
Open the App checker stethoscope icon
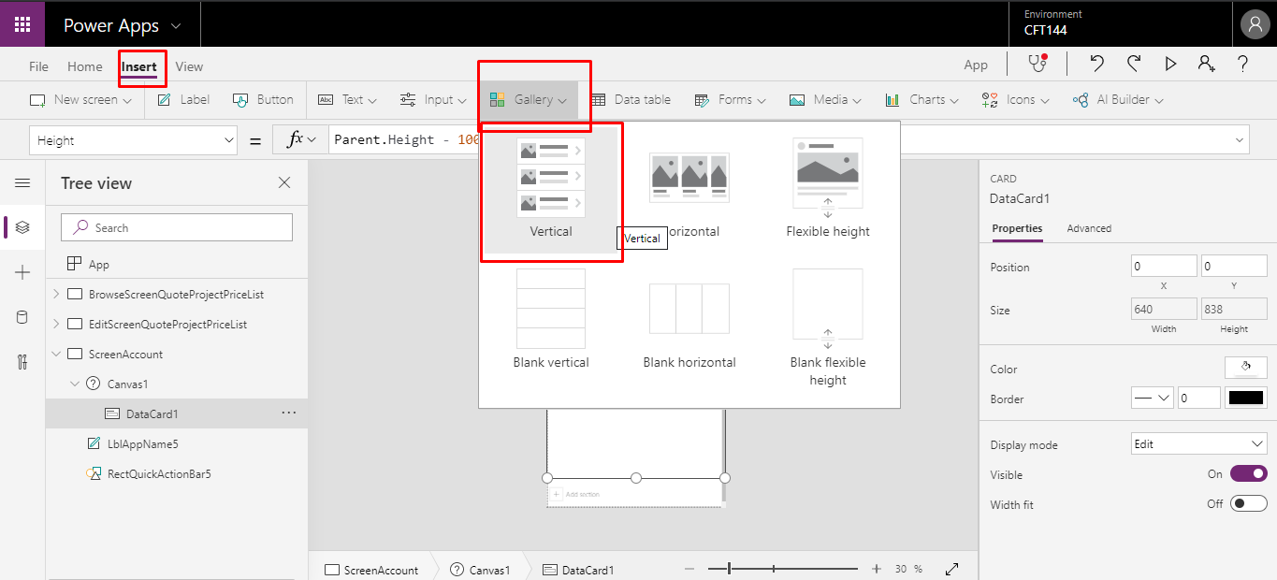(x=1037, y=64)
